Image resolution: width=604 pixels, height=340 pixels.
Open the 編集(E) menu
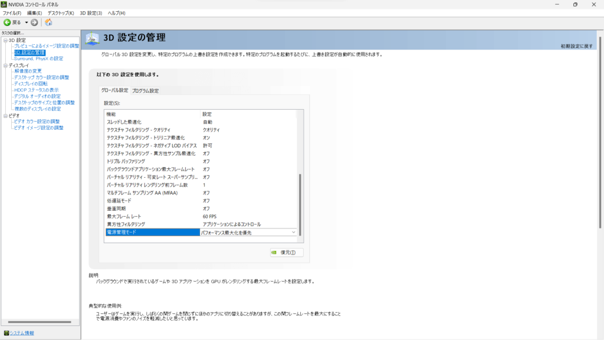34,13
